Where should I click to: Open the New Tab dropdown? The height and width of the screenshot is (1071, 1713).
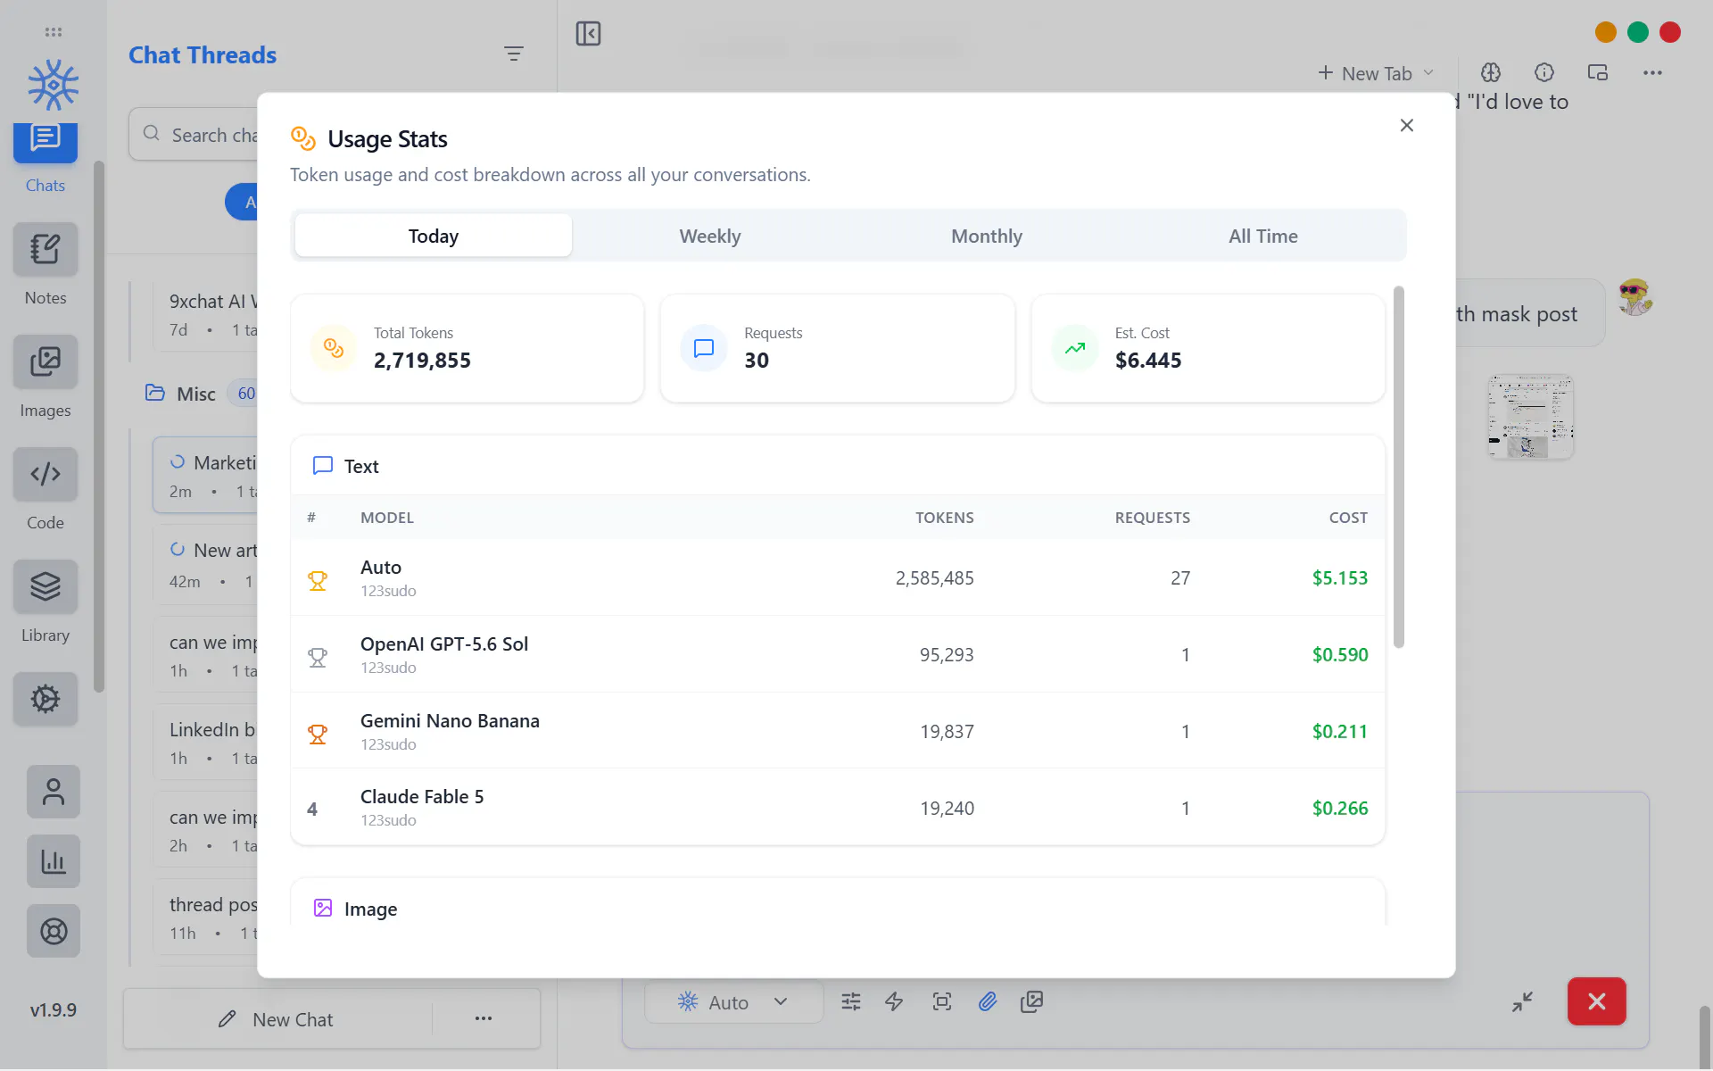click(1376, 73)
